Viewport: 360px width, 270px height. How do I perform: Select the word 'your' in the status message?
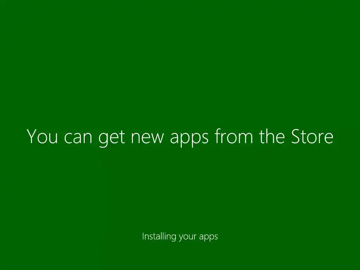(x=188, y=237)
